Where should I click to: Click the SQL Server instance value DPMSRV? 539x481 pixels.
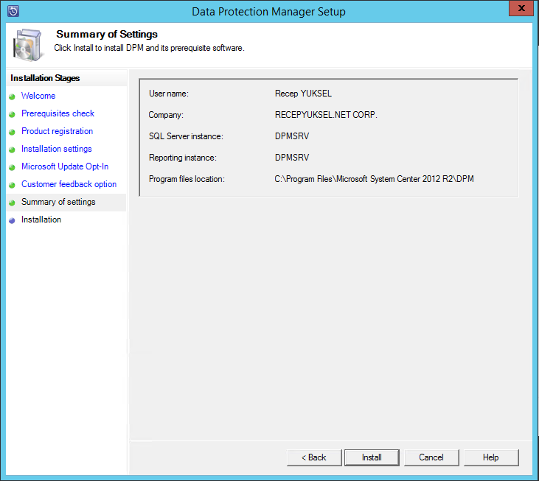click(x=292, y=136)
